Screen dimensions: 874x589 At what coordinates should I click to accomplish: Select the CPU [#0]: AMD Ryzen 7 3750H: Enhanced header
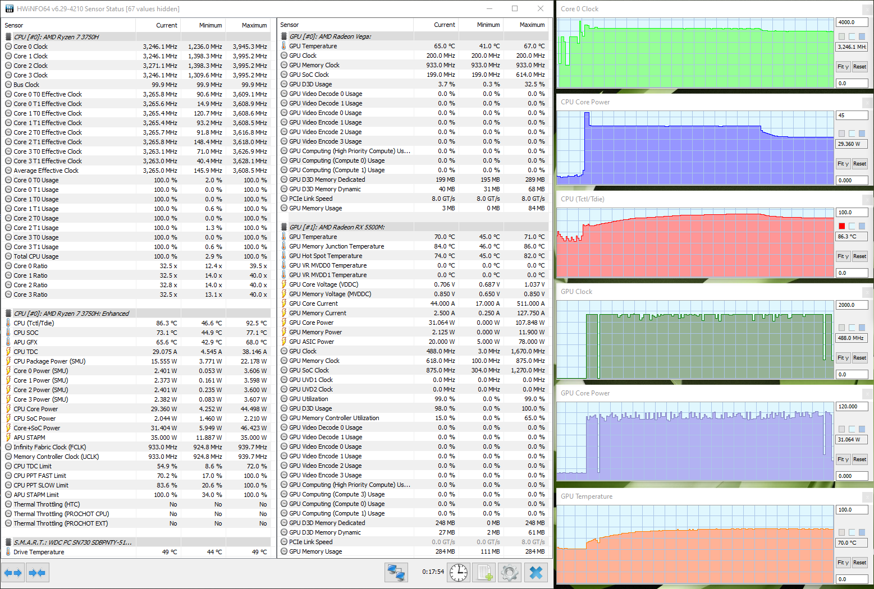(136, 314)
